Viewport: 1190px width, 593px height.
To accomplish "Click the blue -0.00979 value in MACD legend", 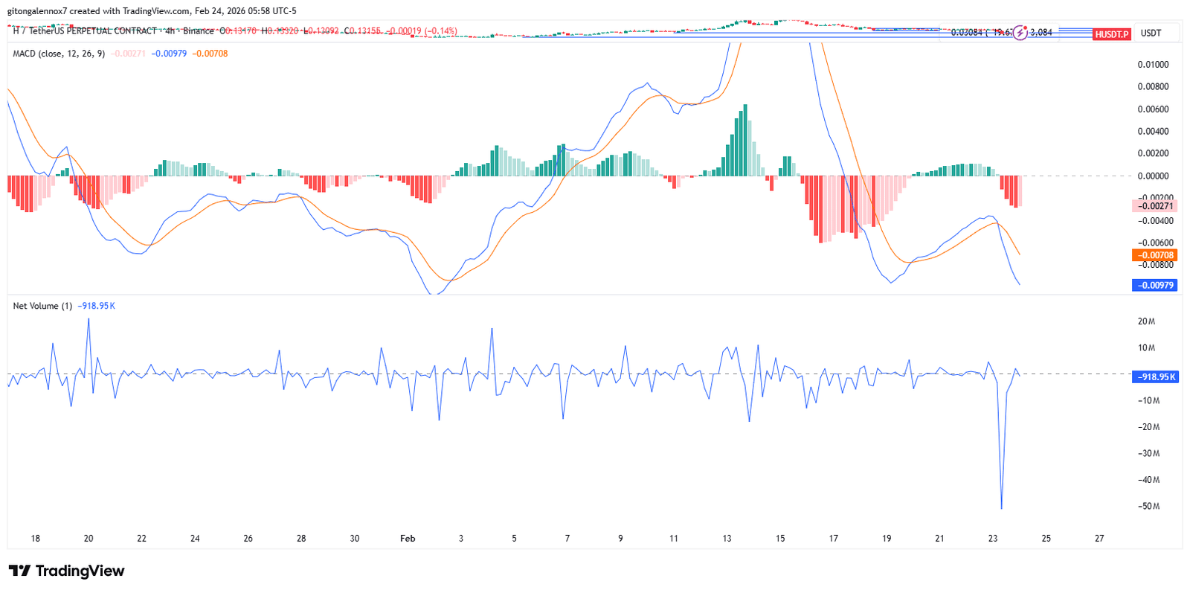I will coord(169,54).
